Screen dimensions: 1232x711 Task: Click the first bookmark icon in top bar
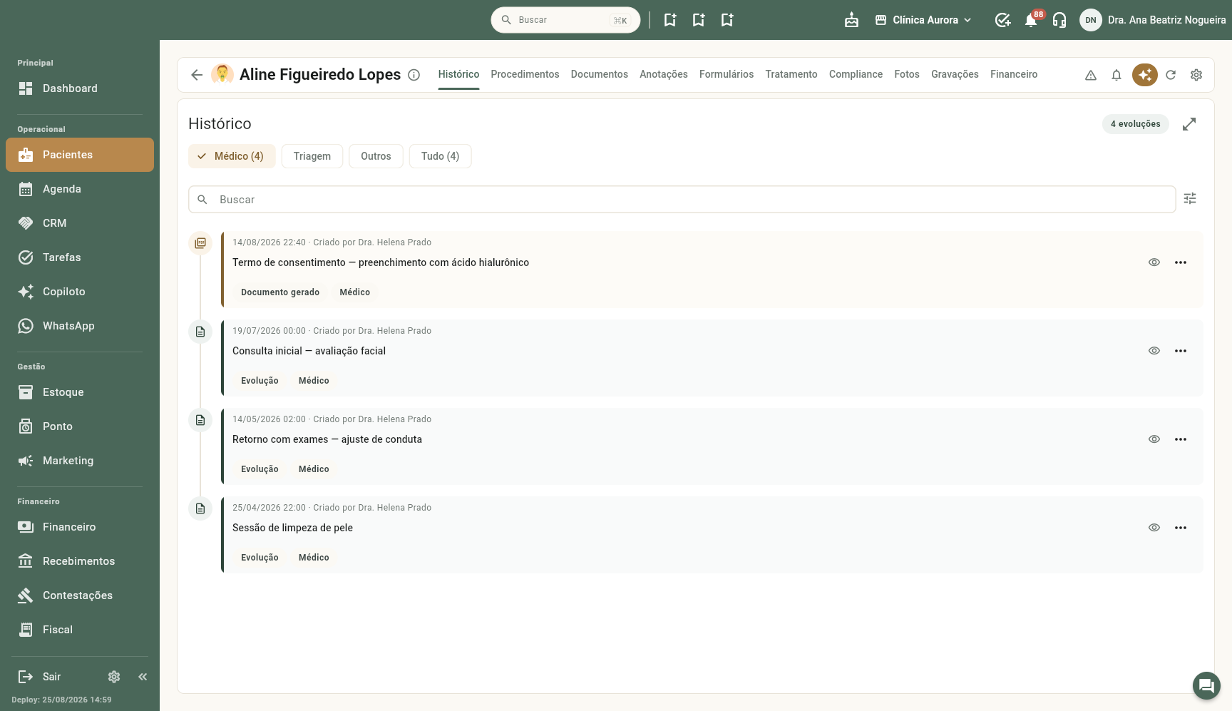(670, 20)
